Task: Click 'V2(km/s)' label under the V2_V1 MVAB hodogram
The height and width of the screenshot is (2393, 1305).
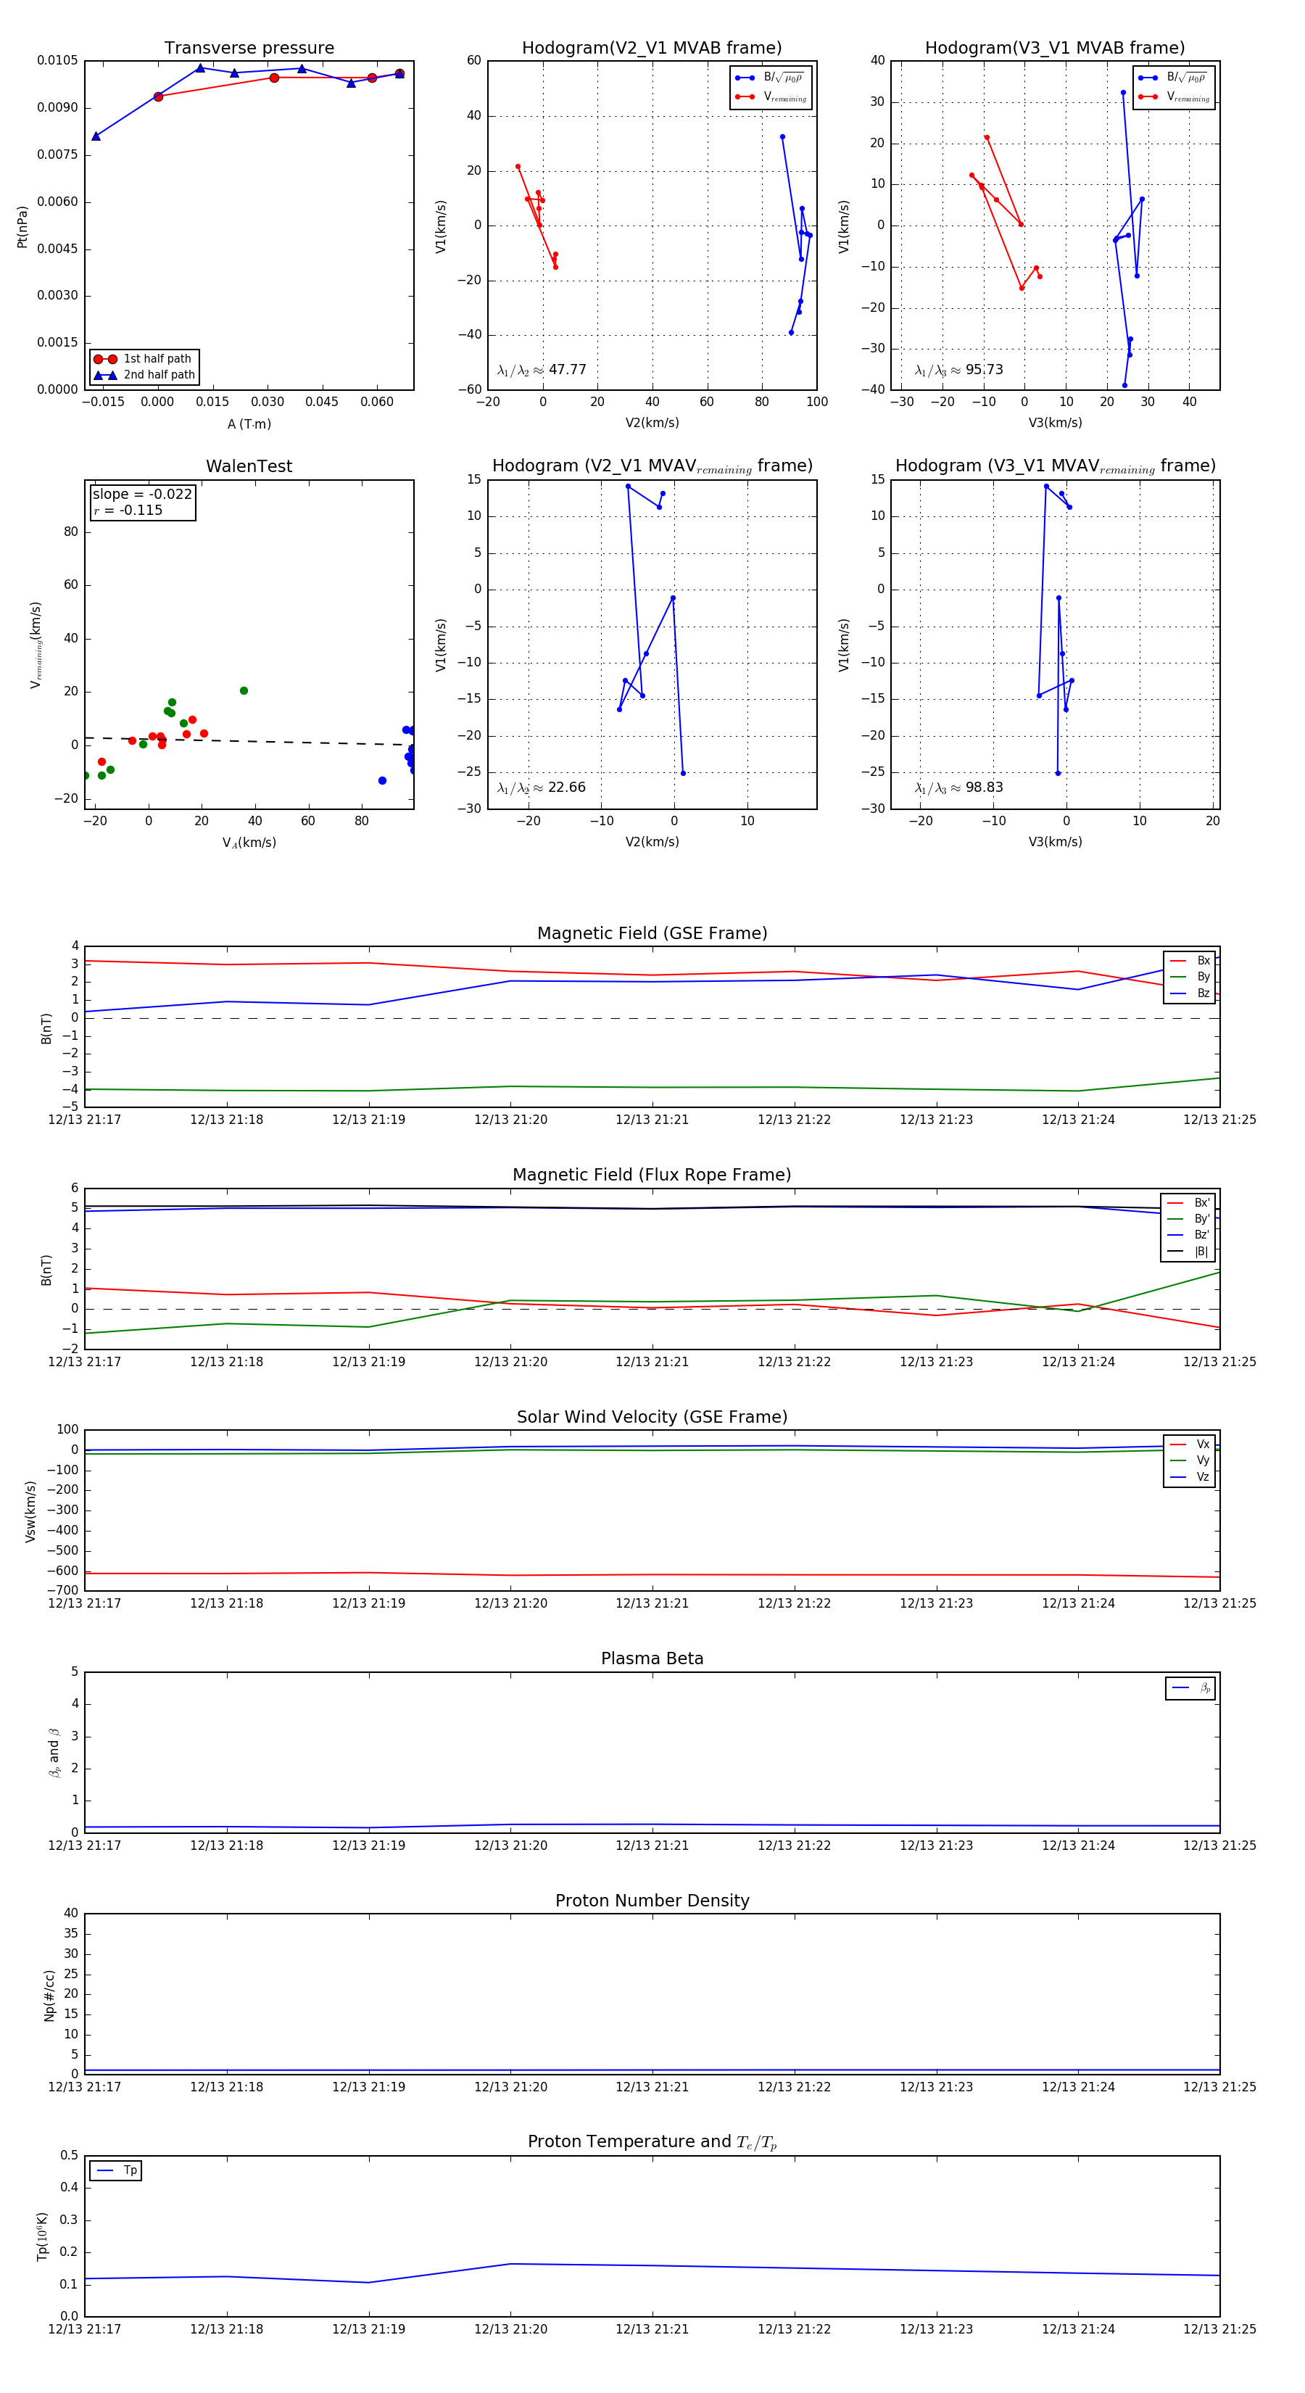Action: tap(652, 423)
